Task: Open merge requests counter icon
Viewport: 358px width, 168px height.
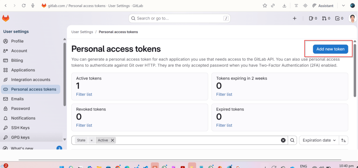Action: coord(326,18)
